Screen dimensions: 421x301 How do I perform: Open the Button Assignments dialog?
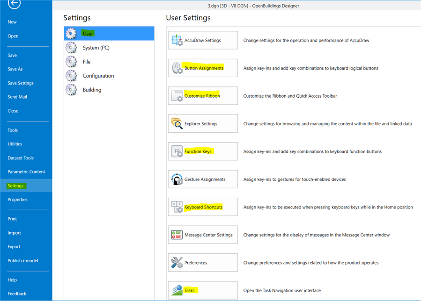[x=203, y=68]
